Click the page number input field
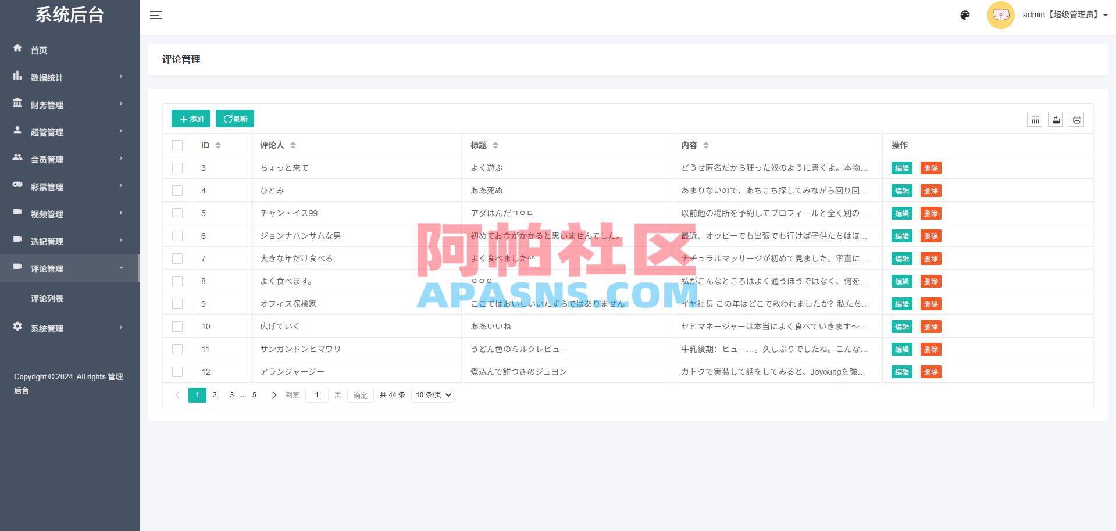The image size is (1116, 531). point(317,395)
